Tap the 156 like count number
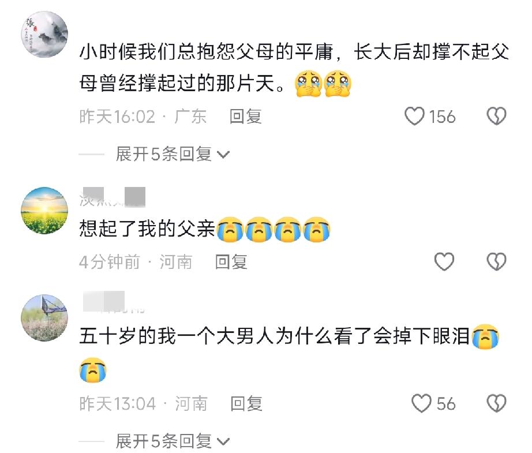The image size is (532, 453). (442, 117)
